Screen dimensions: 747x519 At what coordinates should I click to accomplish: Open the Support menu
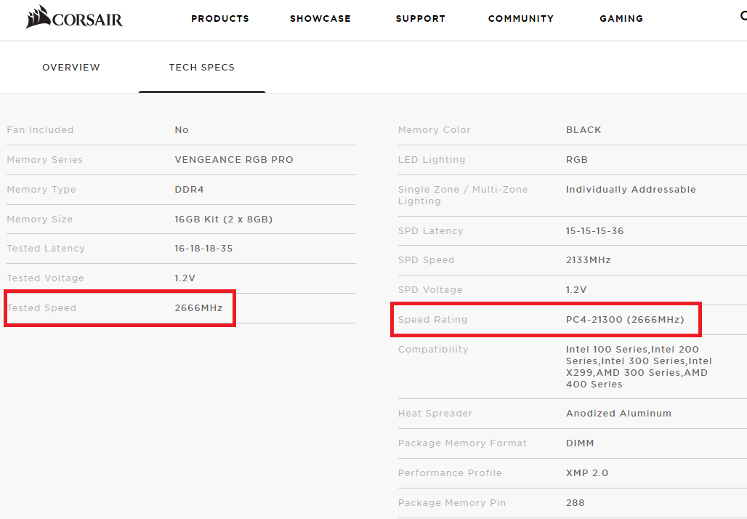click(x=420, y=19)
